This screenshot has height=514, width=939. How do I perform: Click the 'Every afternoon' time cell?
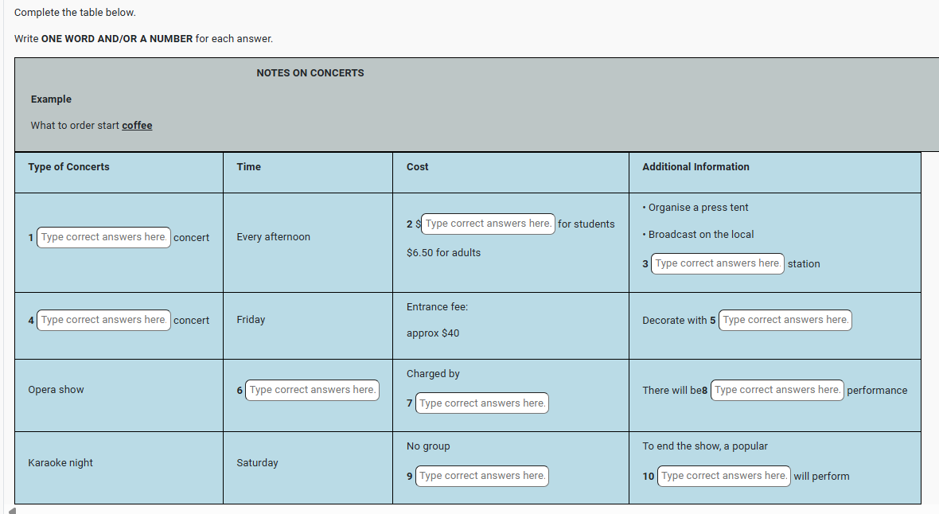point(273,237)
